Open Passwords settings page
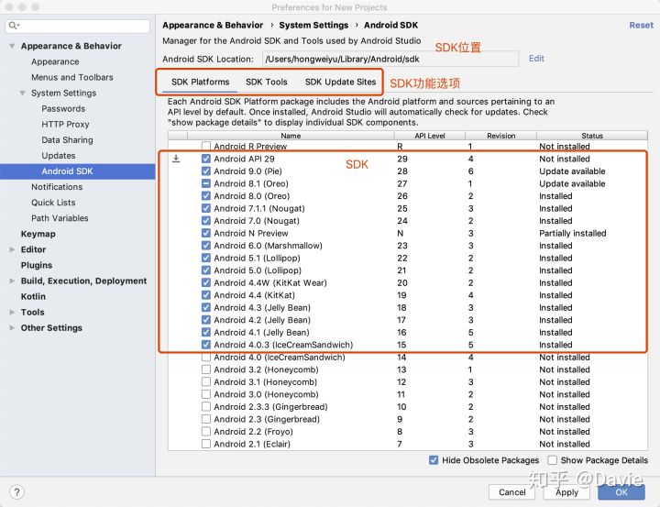The image size is (660, 507). [63, 108]
